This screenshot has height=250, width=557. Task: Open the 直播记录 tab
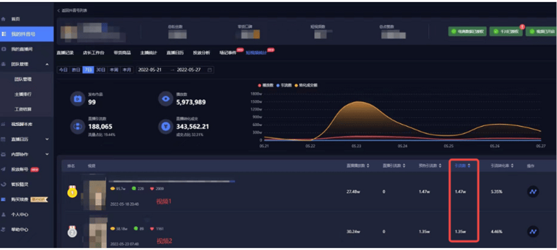(x=66, y=53)
